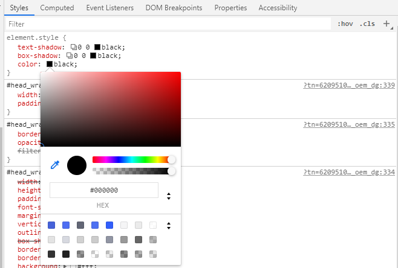Select fourth gray swatch in middle palette row
The width and height of the screenshot is (398, 268).
[x=95, y=240]
